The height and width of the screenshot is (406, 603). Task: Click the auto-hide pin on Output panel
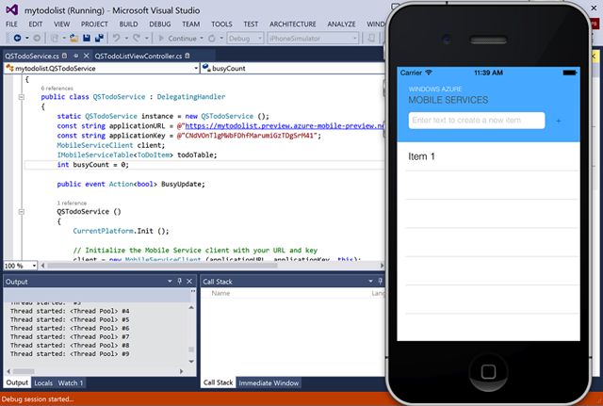[180, 282]
